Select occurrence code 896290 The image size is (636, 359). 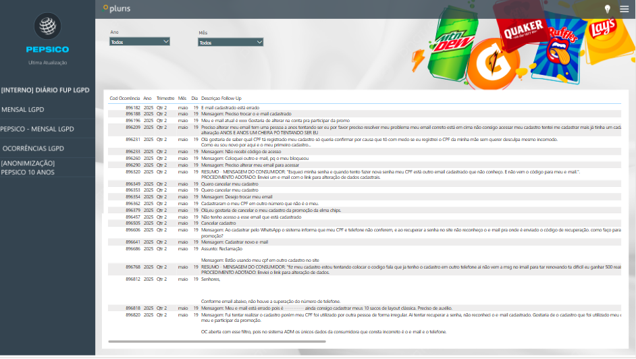132,165
